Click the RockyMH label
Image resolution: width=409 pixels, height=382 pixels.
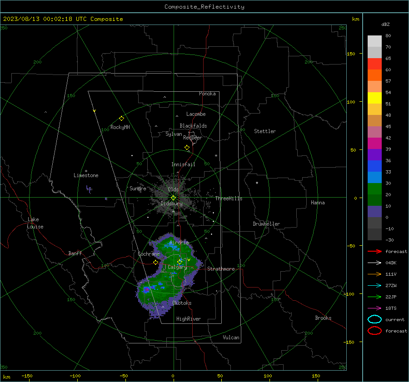point(120,127)
